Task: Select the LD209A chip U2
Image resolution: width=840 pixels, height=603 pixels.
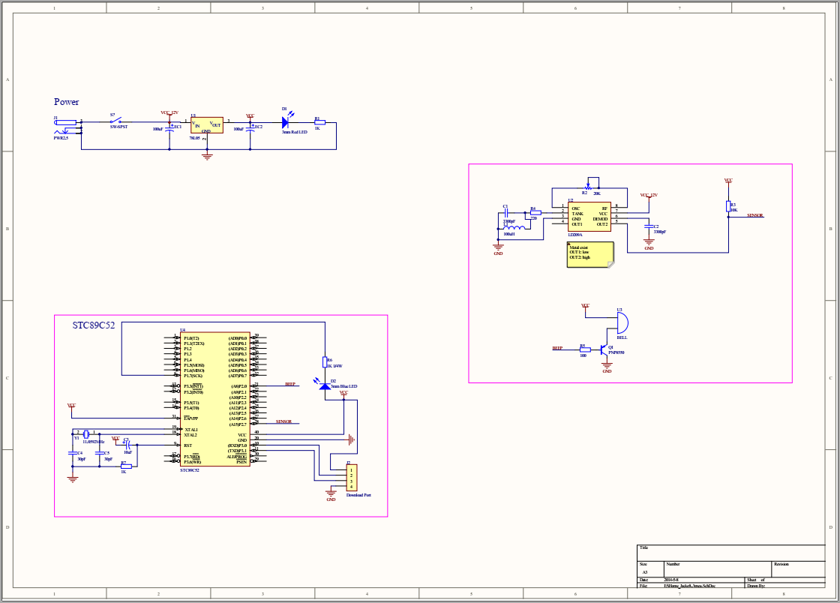Action: (590, 216)
